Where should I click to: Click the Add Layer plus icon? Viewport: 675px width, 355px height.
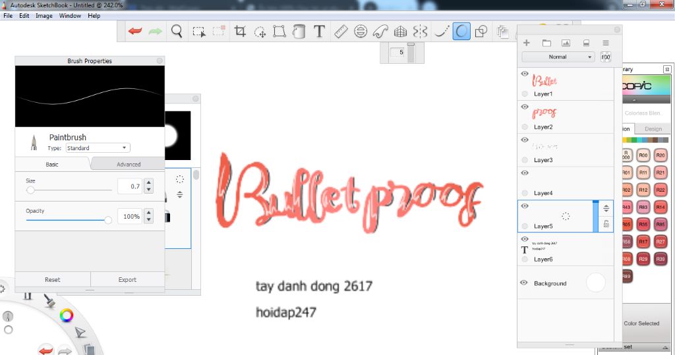coord(526,43)
